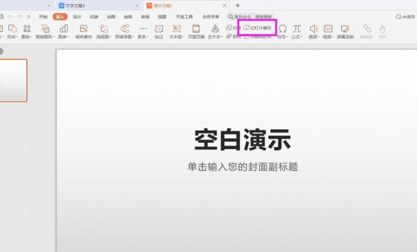Image resolution: width=417 pixels, height=252 pixels.
Task: Open the 形状 (Shapes) dropdown
Action: [x=13, y=32]
